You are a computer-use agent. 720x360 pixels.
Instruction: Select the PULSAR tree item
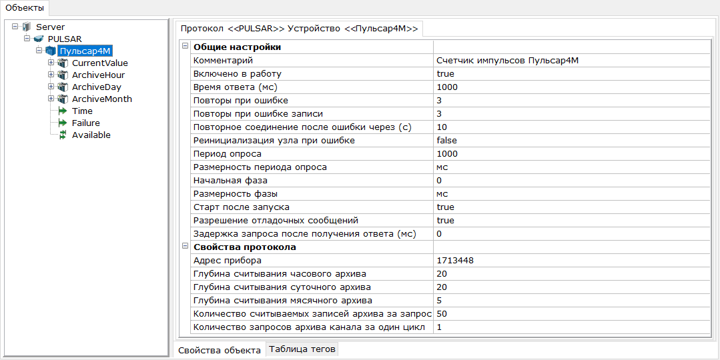point(65,39)
